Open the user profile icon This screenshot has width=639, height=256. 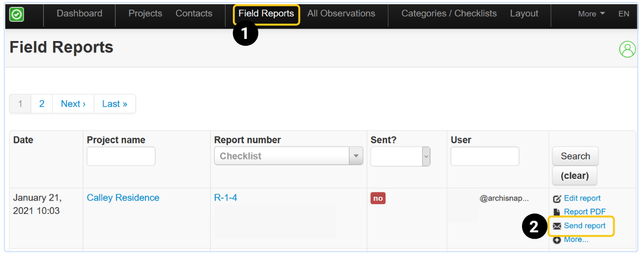[x=627, y=49]
